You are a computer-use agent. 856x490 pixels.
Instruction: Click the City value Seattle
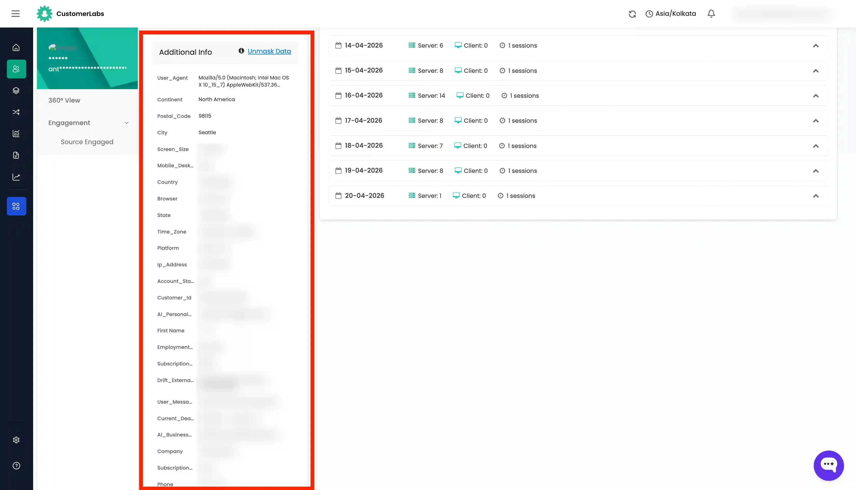pos(207,132)
